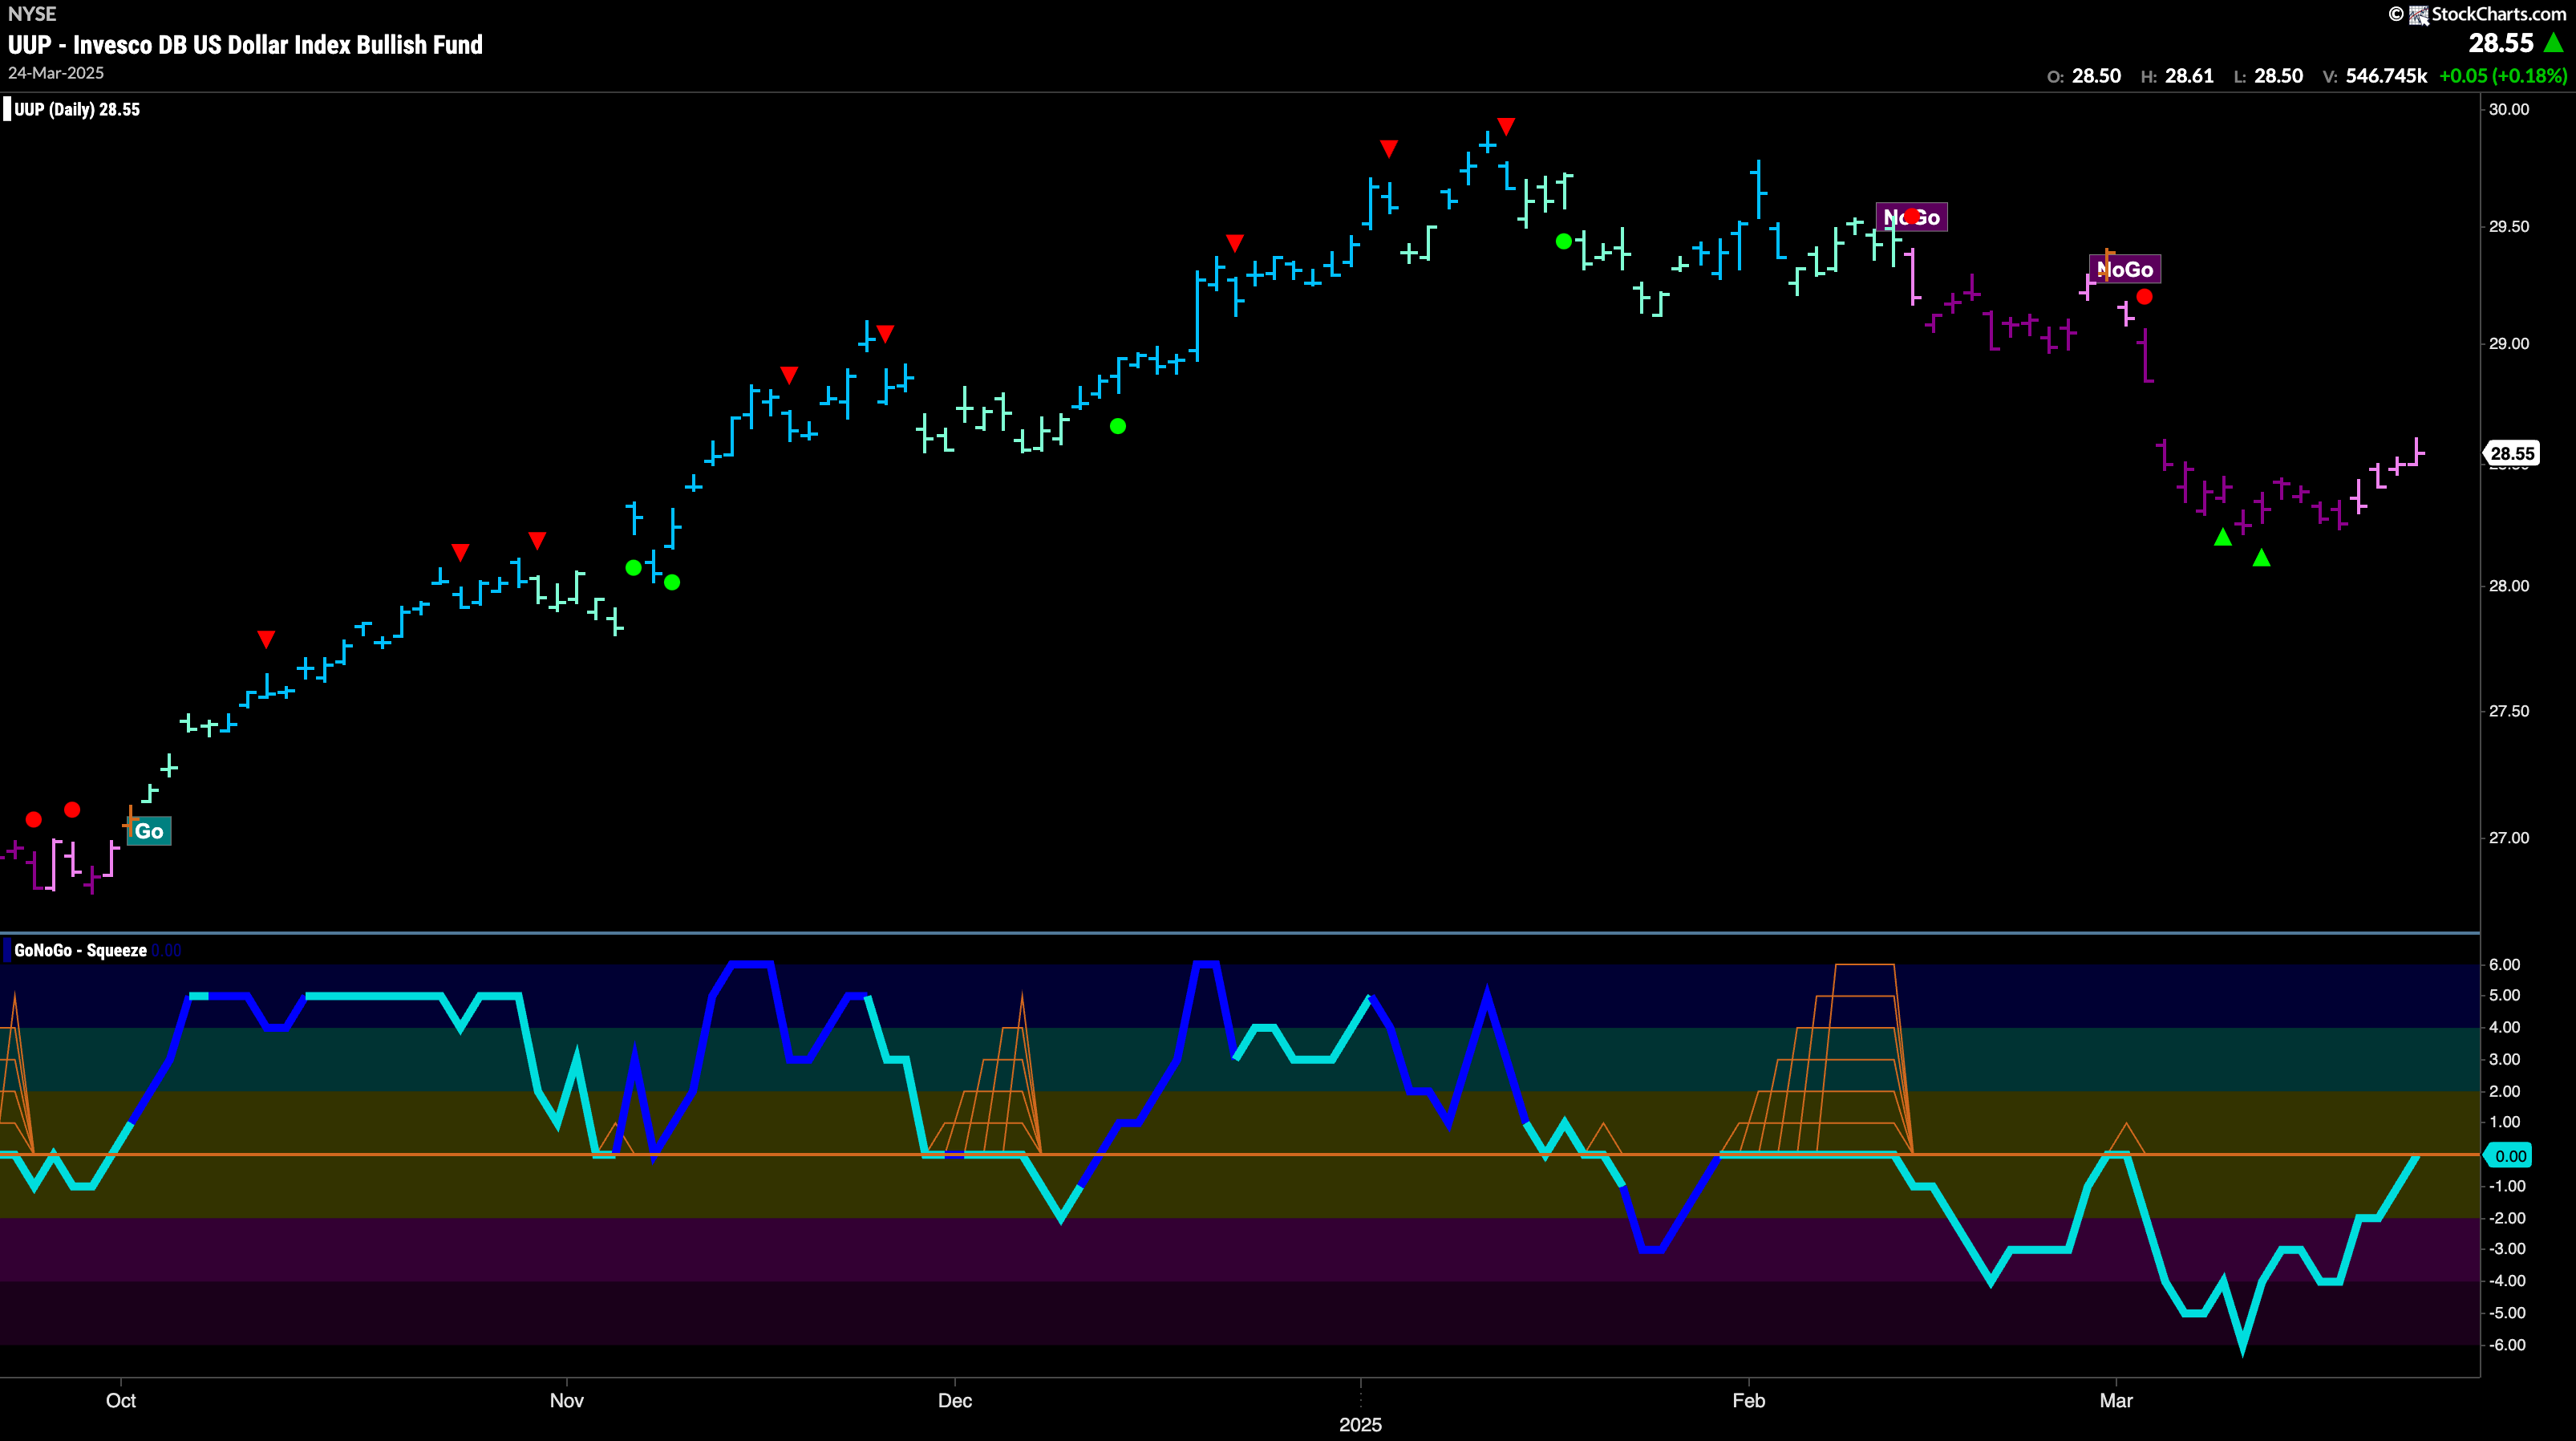
Task: Click the higher green triangle under March lows
Action: pyautogui.click(x=2222, y=538)
